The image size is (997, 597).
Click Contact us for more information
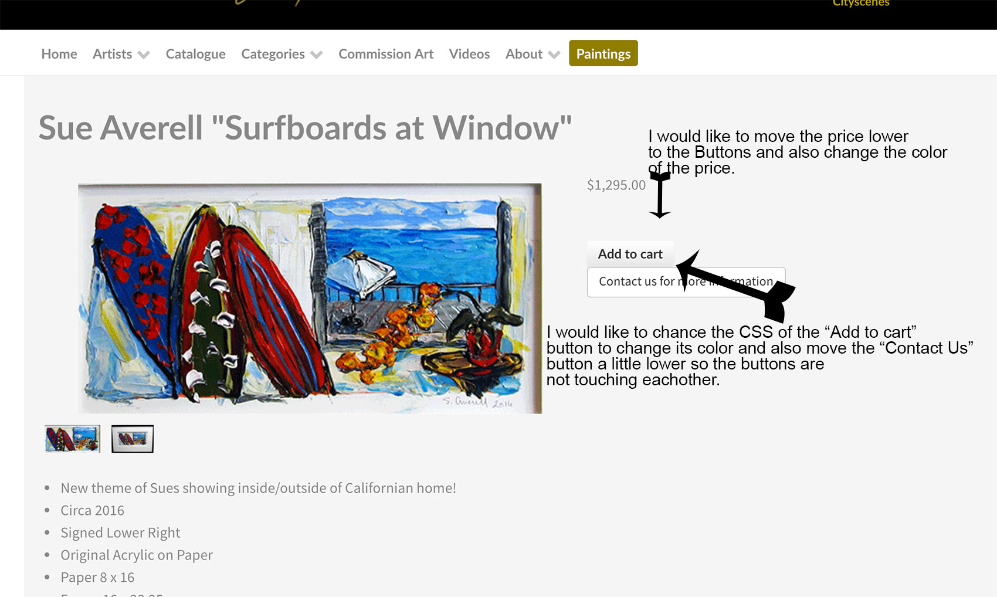[x=686, y=282]
